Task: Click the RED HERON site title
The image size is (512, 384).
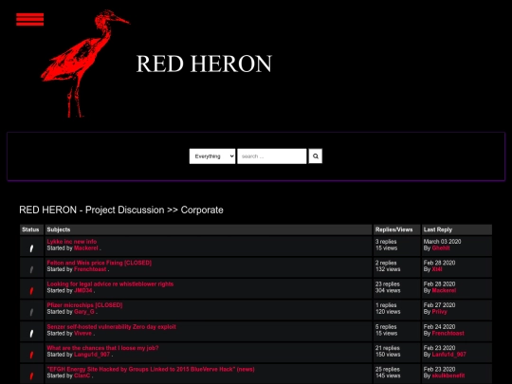Action: 204,64
